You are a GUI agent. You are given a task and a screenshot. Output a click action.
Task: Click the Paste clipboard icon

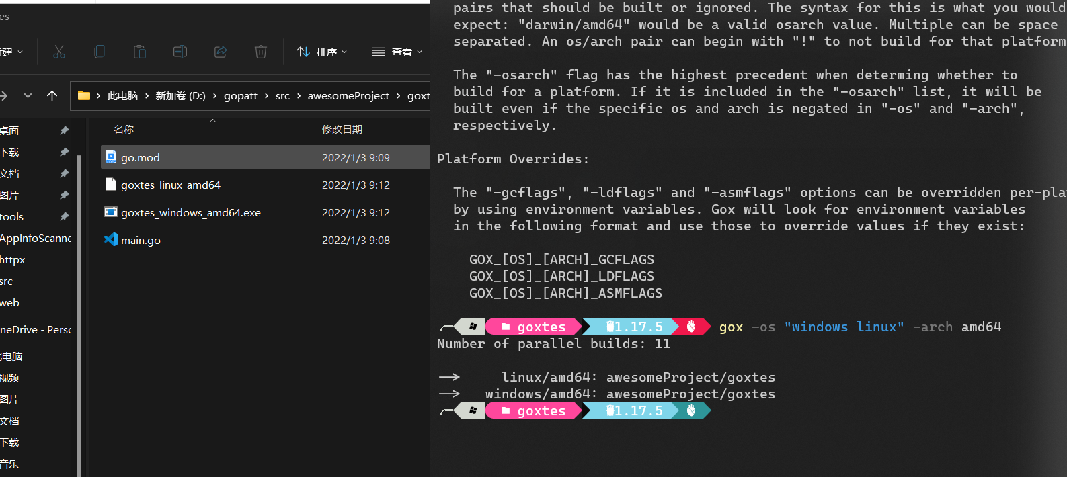[x=140, y=52]
